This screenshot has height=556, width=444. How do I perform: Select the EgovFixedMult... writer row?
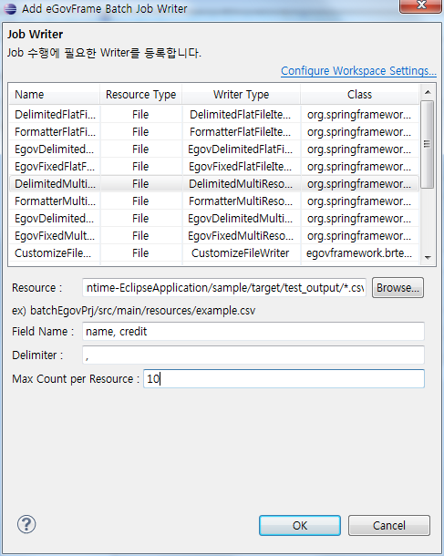click(214, 236)
